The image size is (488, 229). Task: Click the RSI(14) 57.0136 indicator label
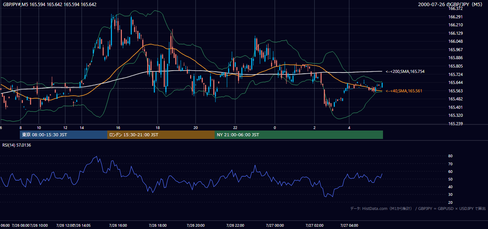coord(16,145)
